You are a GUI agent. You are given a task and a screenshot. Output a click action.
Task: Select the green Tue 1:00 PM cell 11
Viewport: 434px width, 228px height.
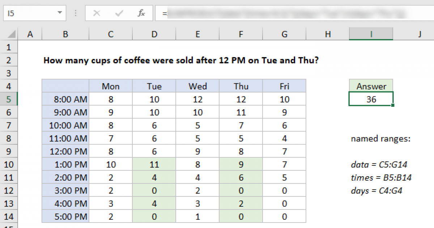[x=154, y=165]
